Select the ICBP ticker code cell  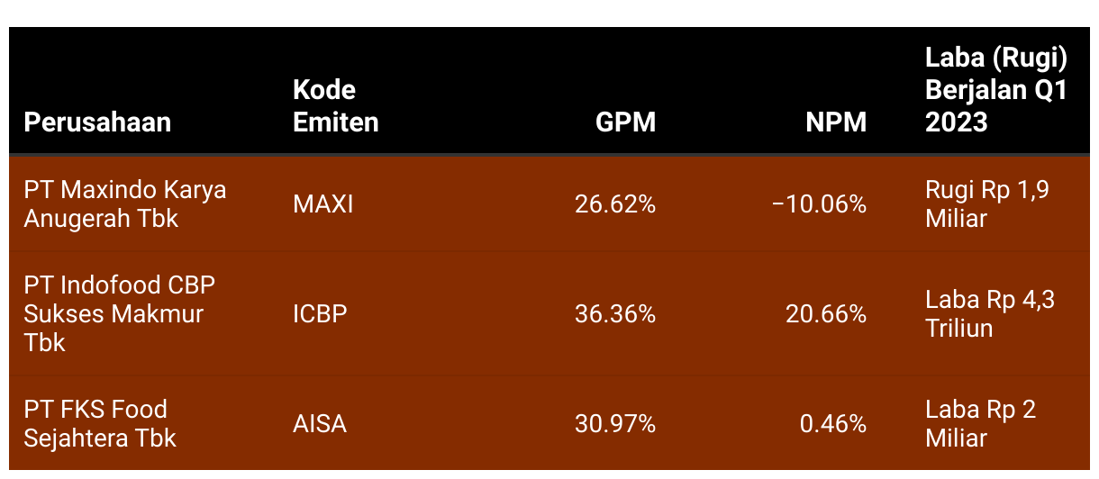point(321,313)
